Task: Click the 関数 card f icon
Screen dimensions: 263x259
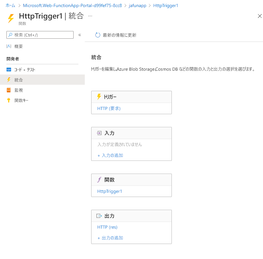Action: pos(99,179)
